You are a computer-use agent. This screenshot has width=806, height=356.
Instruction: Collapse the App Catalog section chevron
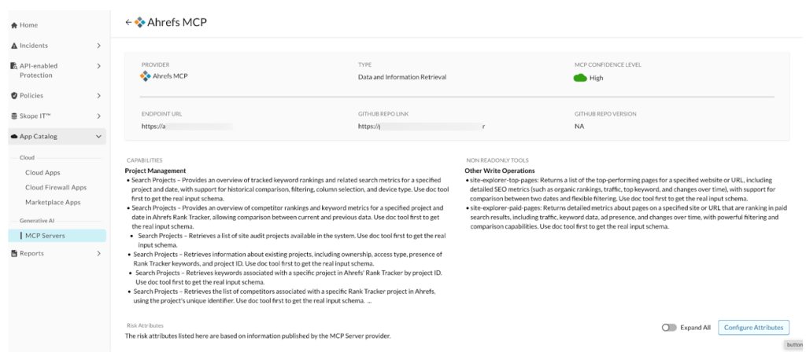[x=98, y=137]
